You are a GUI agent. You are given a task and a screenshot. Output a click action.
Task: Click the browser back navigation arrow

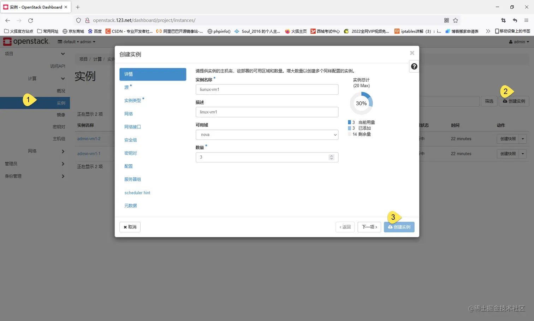click(x=7, y=20)
